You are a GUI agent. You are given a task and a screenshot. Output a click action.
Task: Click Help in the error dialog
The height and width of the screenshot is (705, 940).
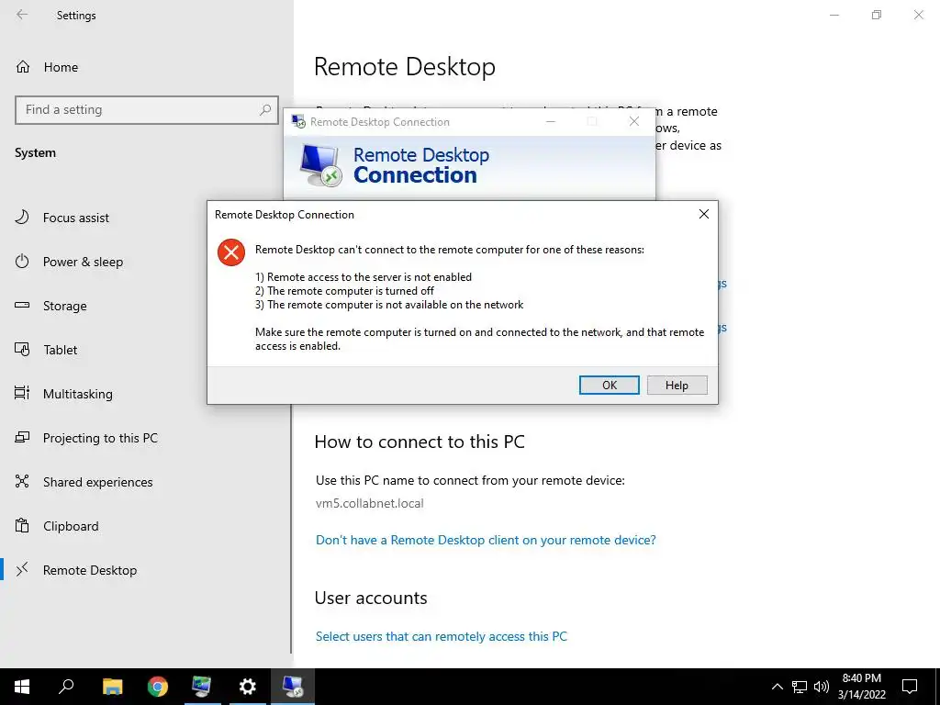coord(677,385)
